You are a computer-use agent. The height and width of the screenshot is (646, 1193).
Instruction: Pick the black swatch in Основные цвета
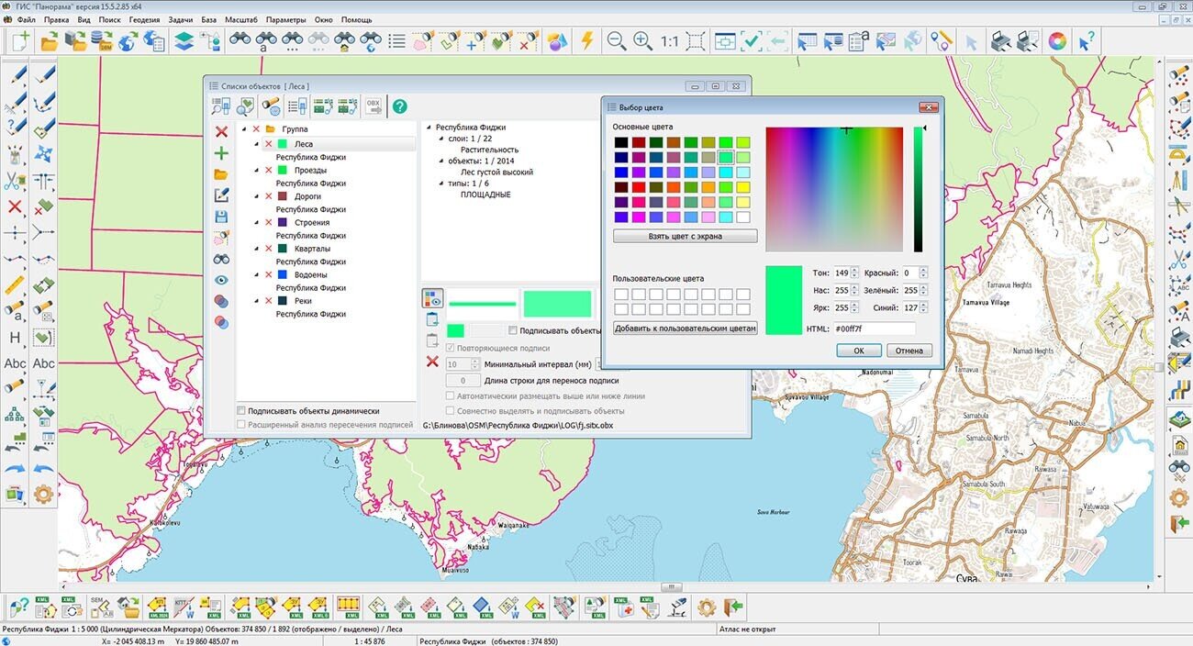pyautogui.click(x=621, y=142)
